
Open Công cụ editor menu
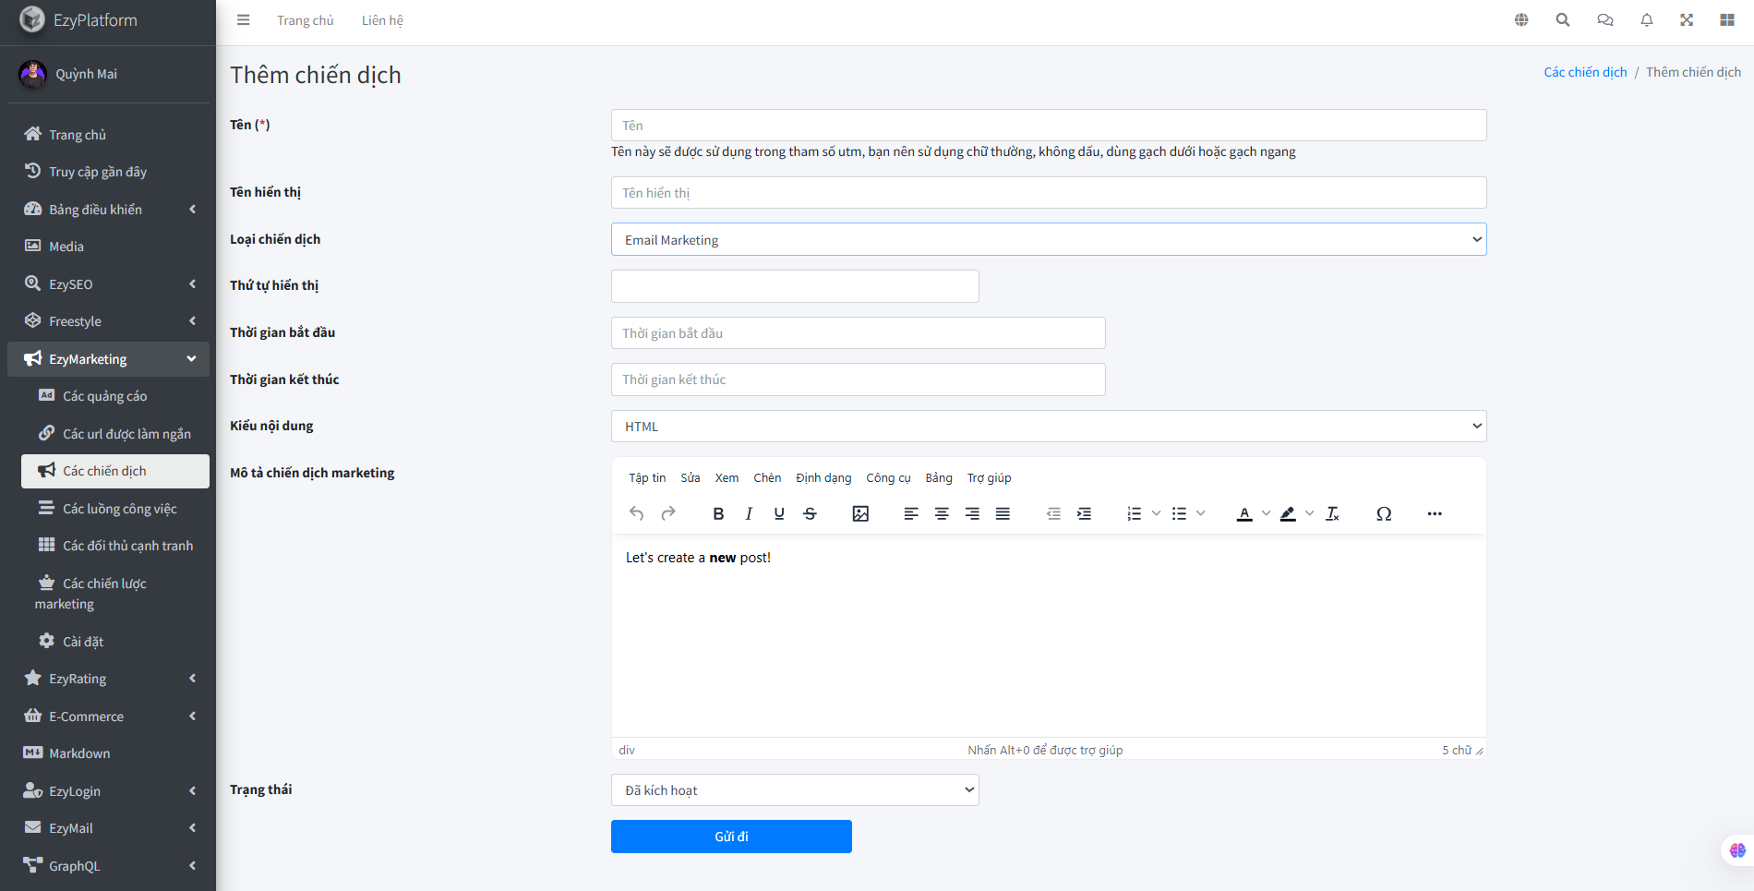(x=888, y=477)
